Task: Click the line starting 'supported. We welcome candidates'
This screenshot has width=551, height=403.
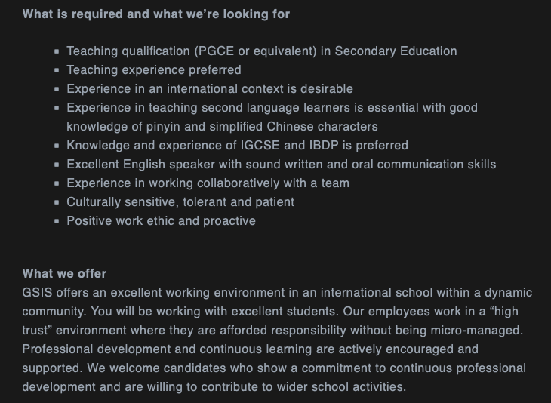Action: [x=274, y=368]
